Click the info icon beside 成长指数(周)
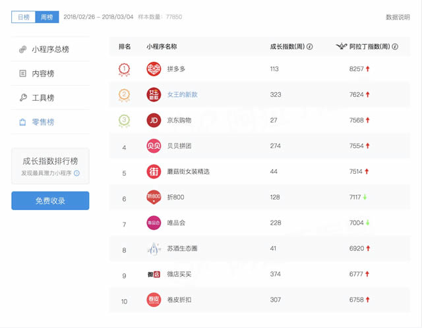 pyautogui.click(x=310, y=47)
